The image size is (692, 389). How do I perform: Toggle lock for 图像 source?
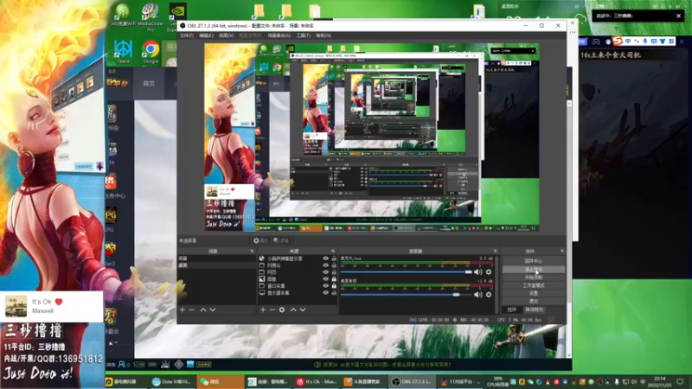(334, 279)
